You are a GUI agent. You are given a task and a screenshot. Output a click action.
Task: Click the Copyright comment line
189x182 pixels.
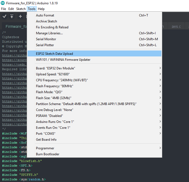coord(14,46)
